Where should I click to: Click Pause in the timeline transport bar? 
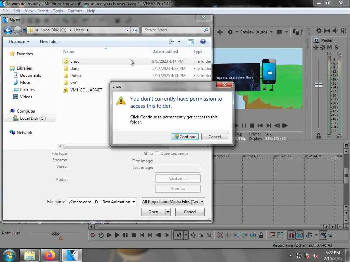point(125,235)
